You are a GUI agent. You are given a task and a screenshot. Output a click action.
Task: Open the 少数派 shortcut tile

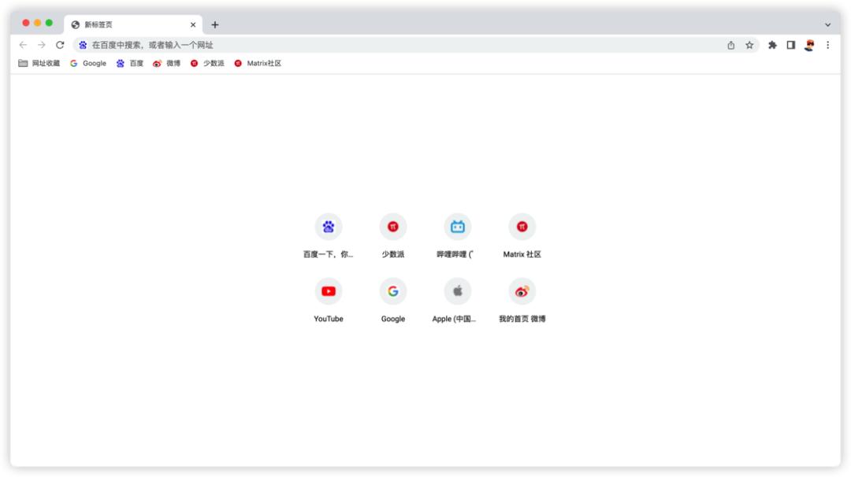click(393, 235)
